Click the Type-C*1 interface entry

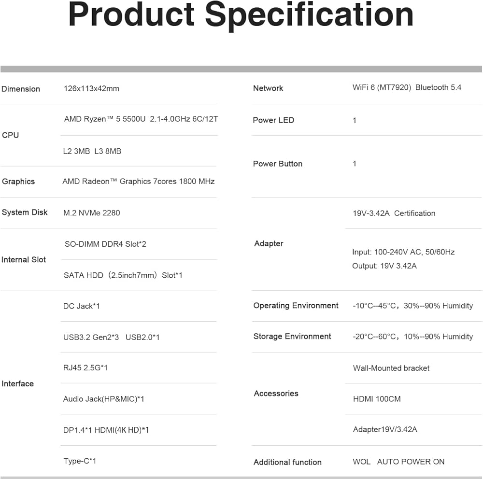pos(80,461)
